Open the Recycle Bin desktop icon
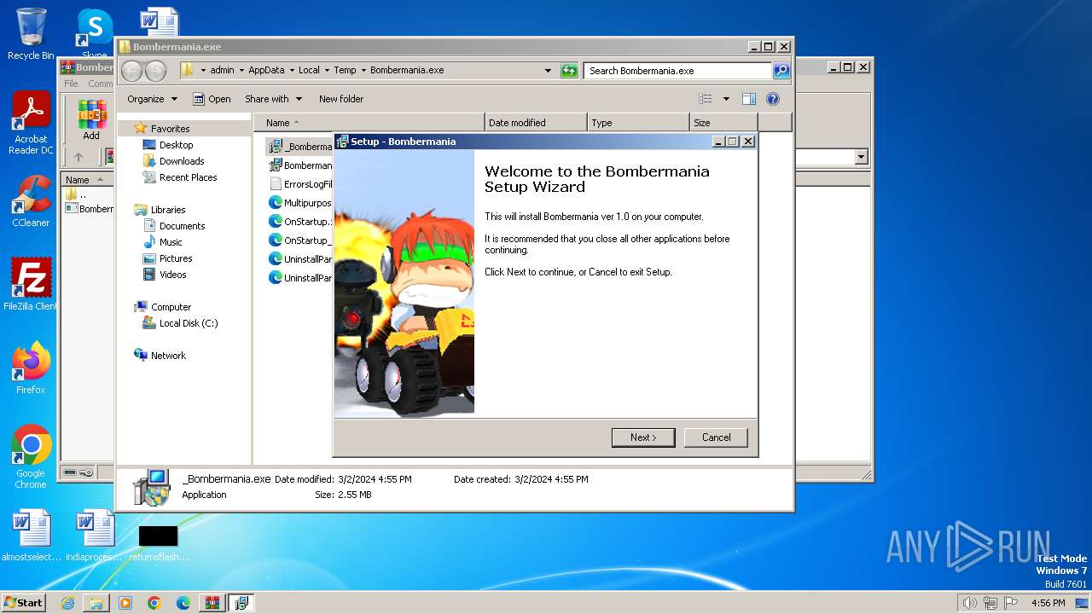1092x614 pixels. pyautogui.click(x=31, y=34)
